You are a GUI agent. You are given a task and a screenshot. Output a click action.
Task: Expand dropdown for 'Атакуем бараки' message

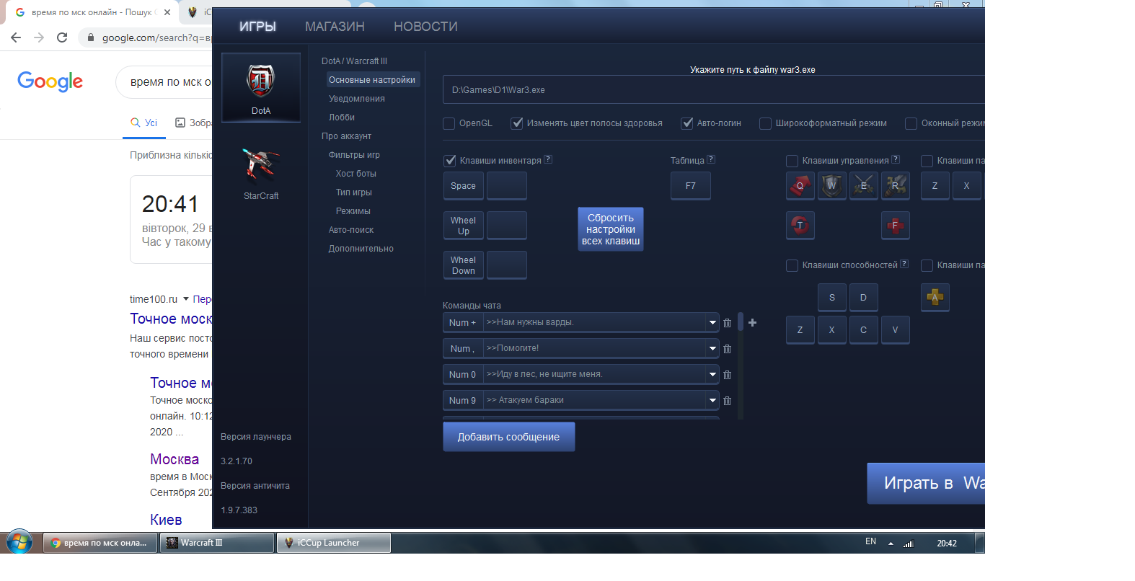pos(712,401)
